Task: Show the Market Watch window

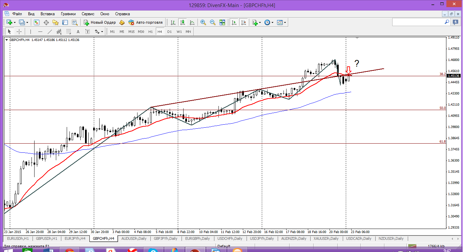Action: point(37,22)
